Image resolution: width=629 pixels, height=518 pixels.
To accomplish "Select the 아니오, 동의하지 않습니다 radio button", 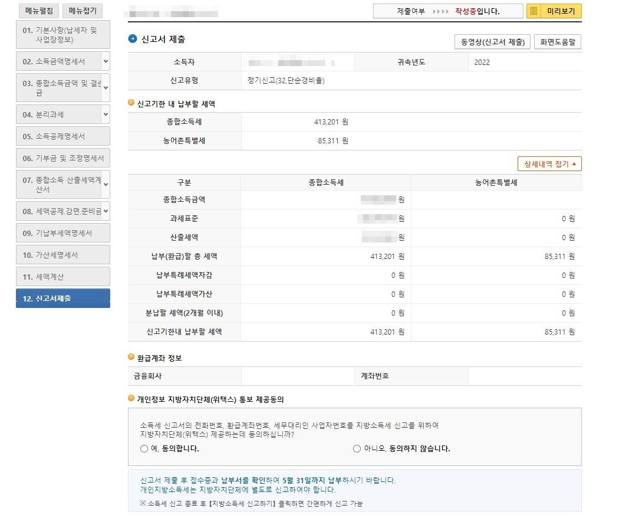I will [x=357, y=448].
